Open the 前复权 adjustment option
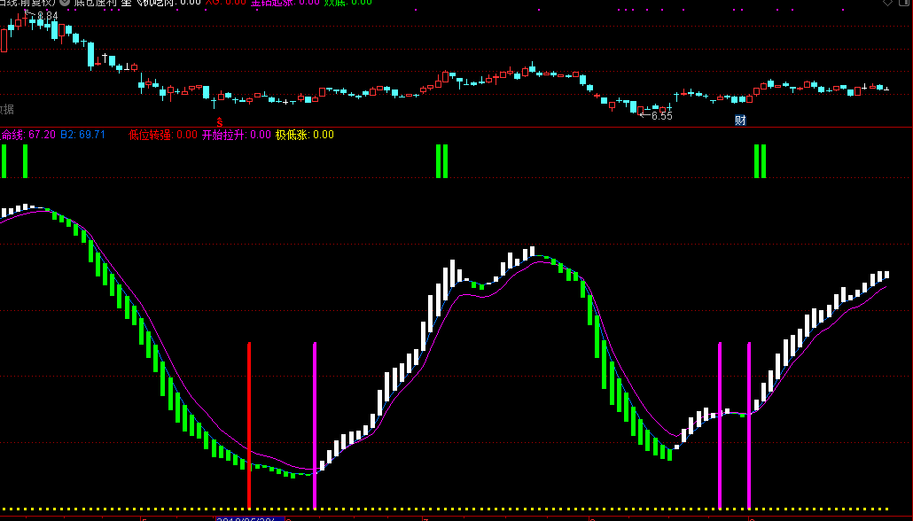Image resolution: width=913 pixels, height=521 pixels. (36, 4)
